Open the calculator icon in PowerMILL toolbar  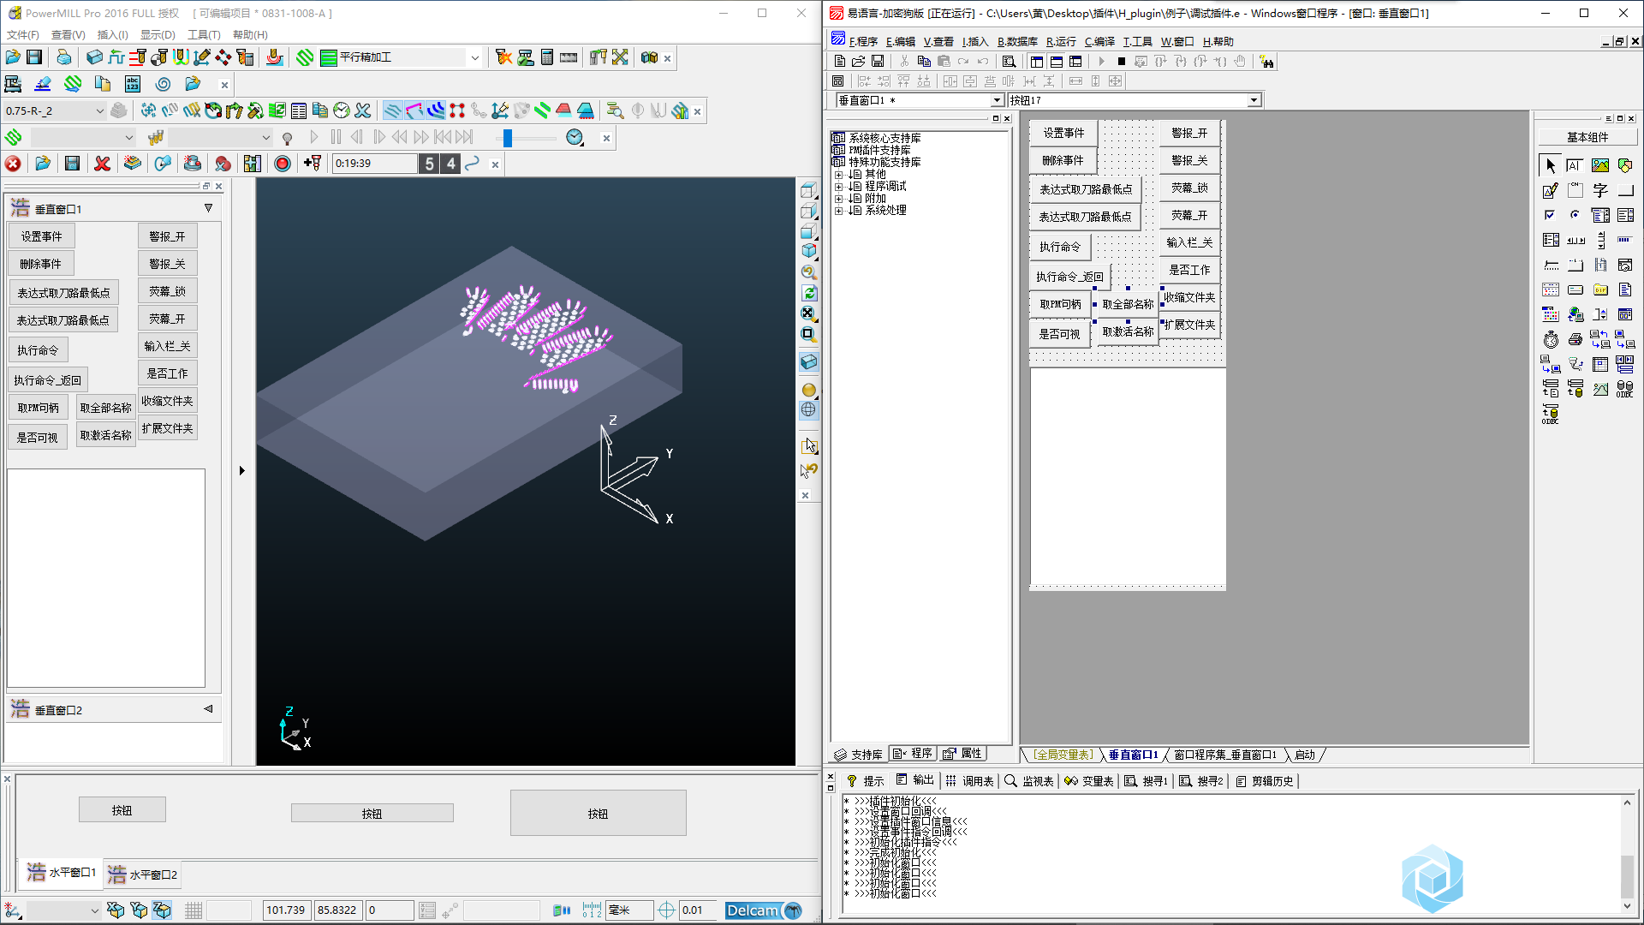pos(547,57)
